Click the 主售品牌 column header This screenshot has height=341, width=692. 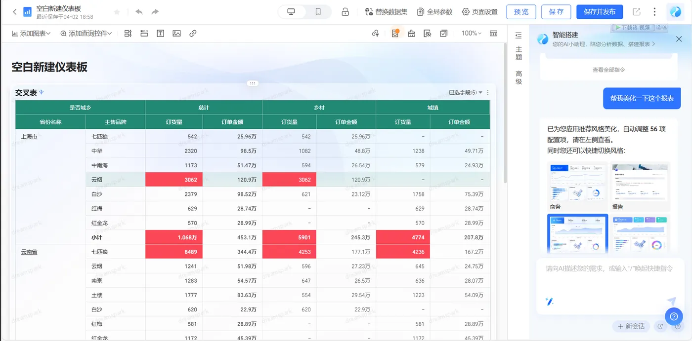click(x=115, y=122)
